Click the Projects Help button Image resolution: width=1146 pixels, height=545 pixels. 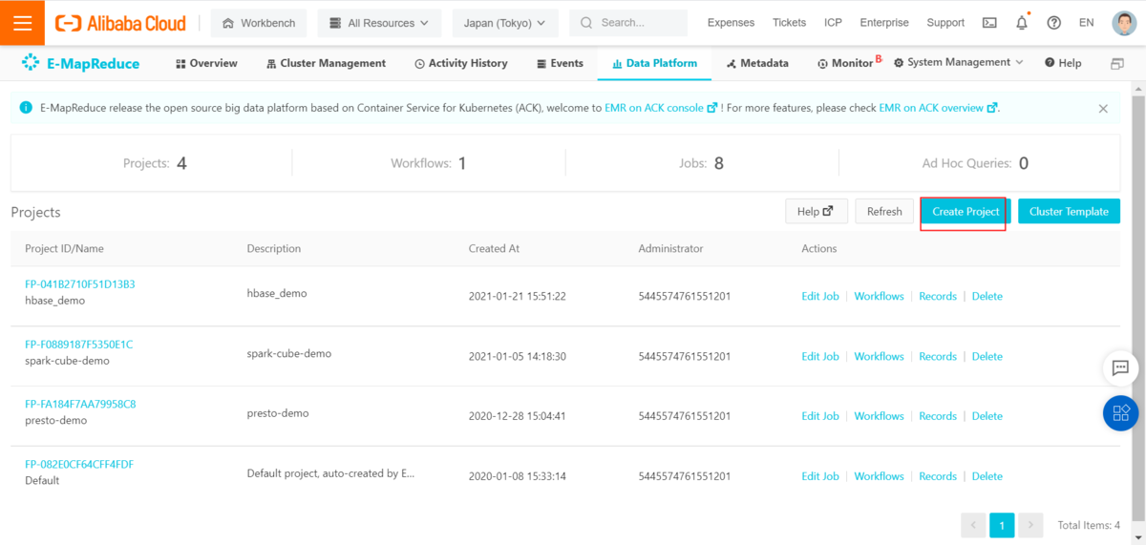816,211
